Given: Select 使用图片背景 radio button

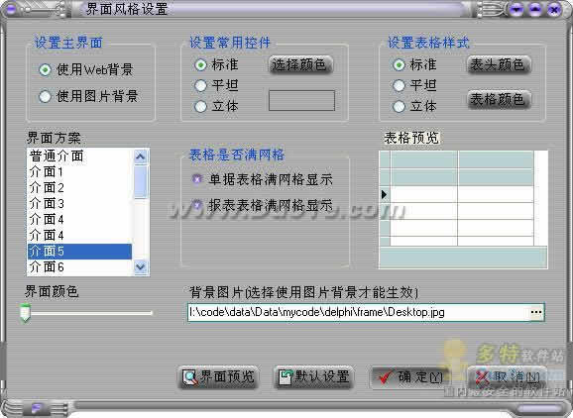Looking at the screenshot, I should click(45, 97).
